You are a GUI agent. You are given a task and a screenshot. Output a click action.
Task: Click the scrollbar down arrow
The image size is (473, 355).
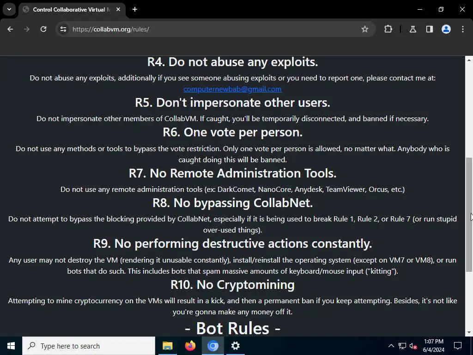click(469, 332)
